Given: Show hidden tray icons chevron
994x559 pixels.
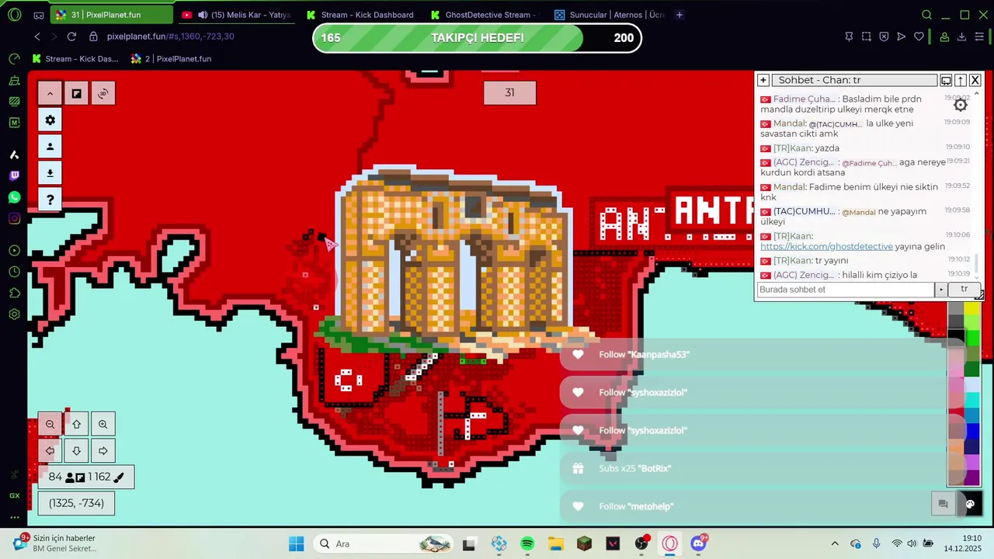Looking at the screenshot, I should coord(835,543).
